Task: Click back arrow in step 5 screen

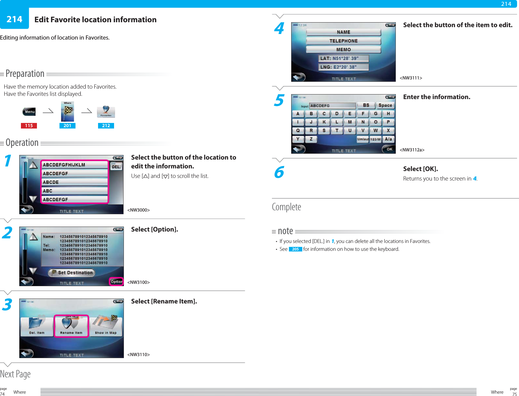Action: click(299, 149)
